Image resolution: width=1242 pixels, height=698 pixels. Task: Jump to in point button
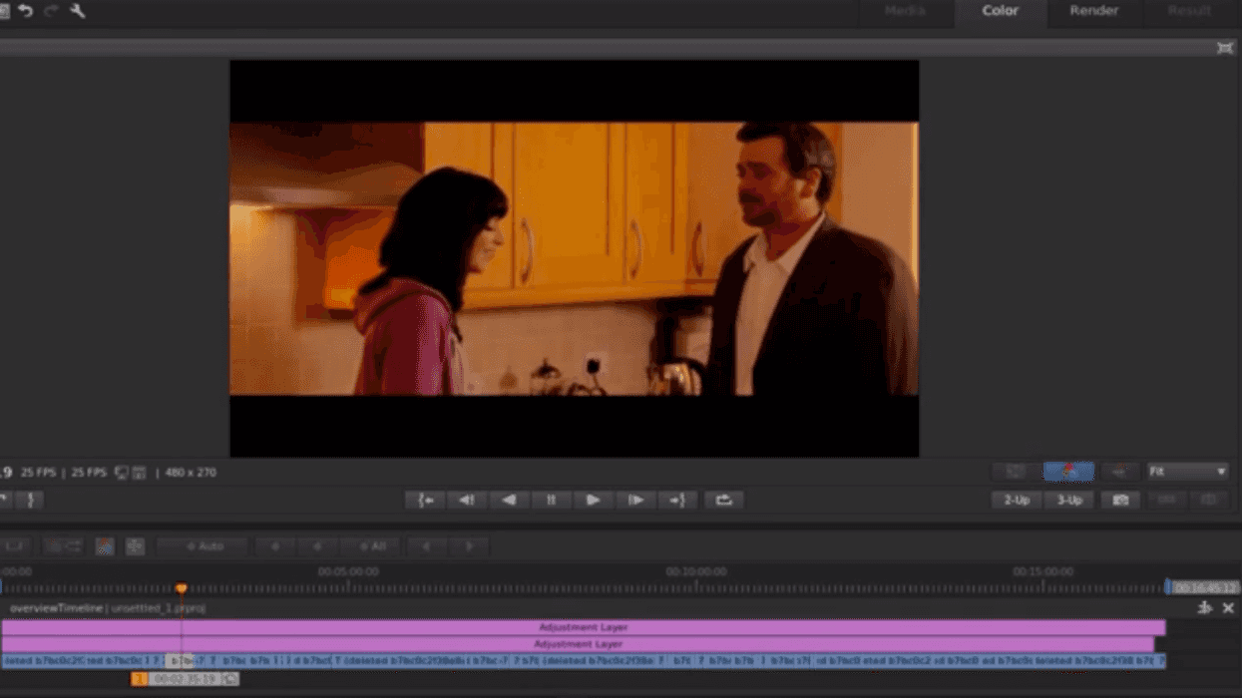(426, 501)
